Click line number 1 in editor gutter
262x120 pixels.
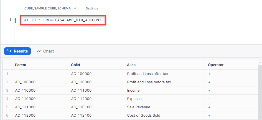click(x=10, y=20)
